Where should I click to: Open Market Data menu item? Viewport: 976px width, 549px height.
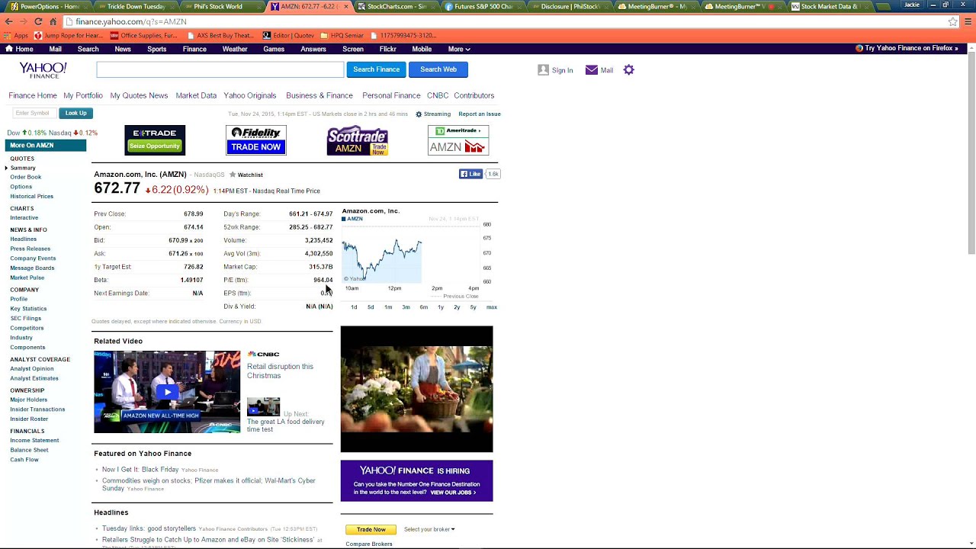tap(196, 95)
